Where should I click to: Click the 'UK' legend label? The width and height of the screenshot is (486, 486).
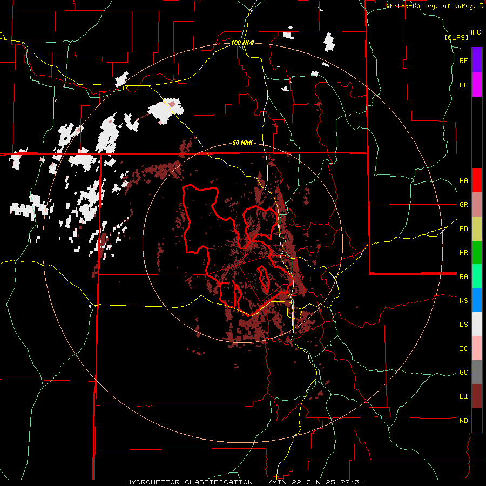463,85
